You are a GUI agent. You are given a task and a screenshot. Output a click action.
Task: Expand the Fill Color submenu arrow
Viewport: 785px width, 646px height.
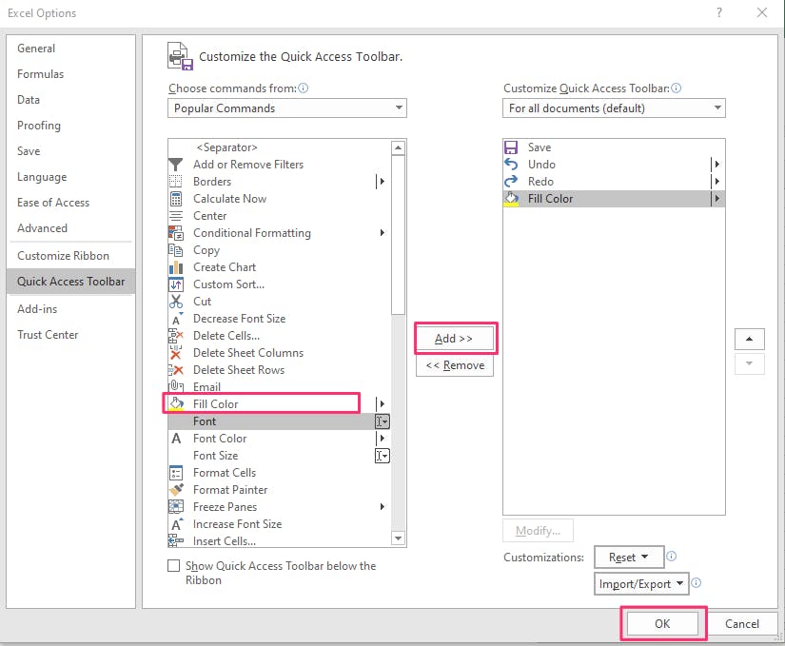(383, 403)
